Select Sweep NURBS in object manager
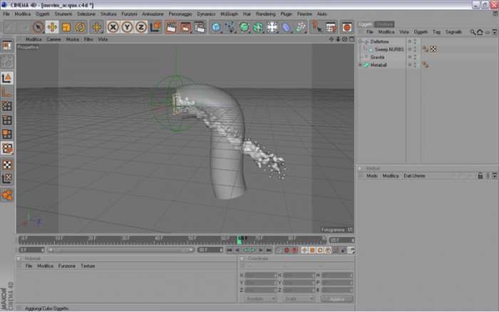This screenshot has height=312, width=499. 389,49
